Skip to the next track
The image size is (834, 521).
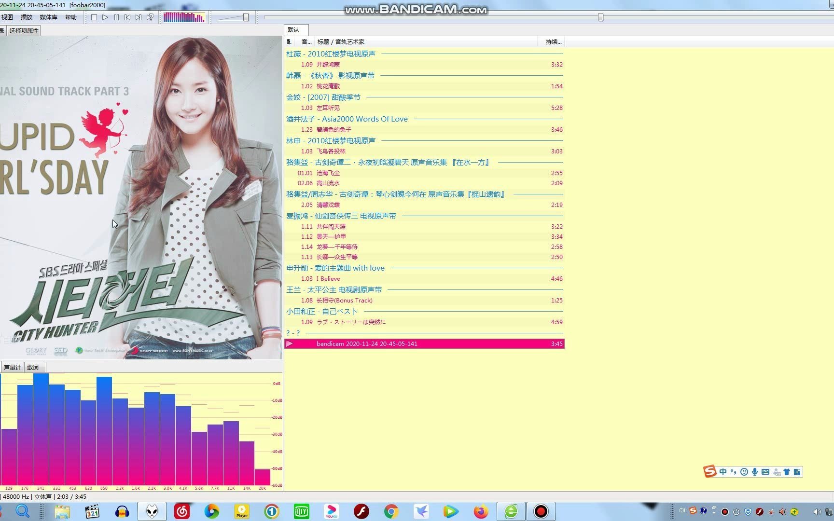click(x=139, y=17)
